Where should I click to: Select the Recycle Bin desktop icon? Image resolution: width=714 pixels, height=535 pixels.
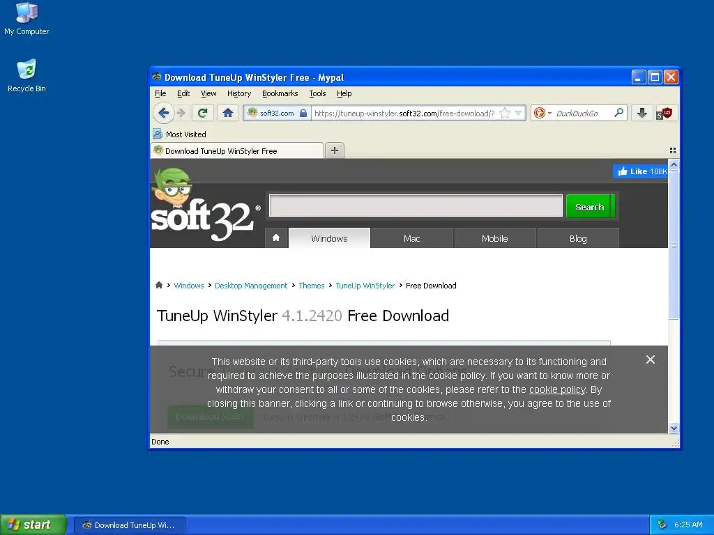(x=26, y=76)
